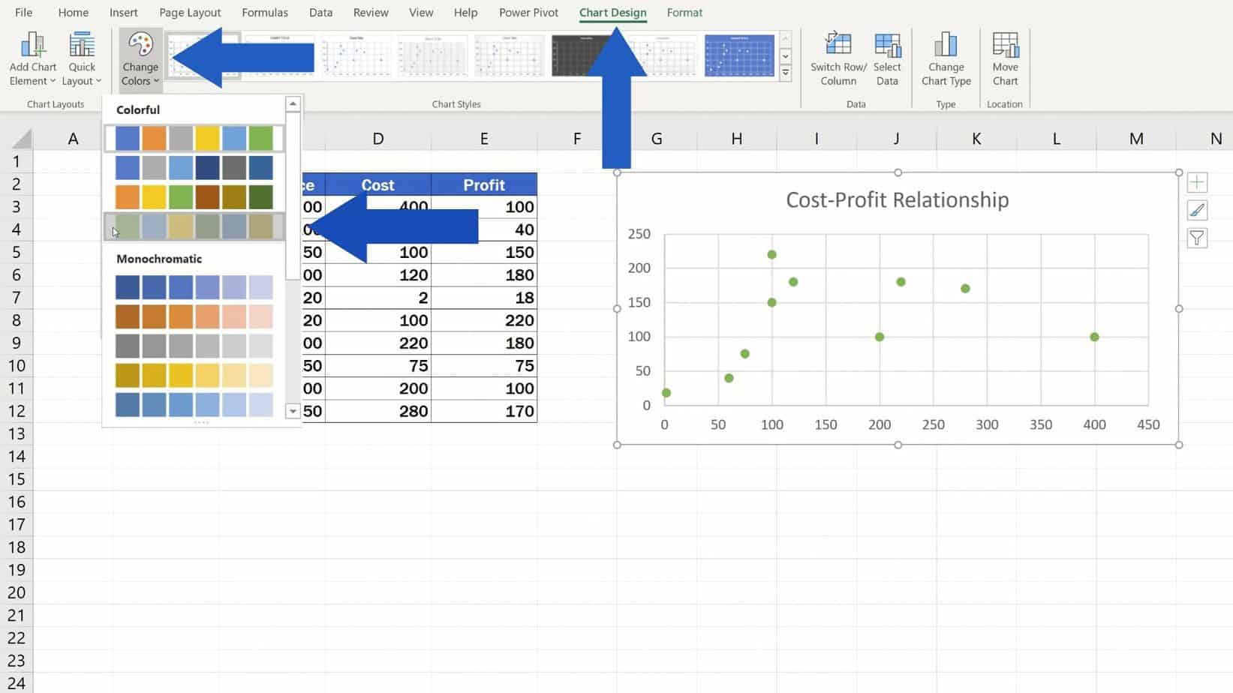Select the dark chart style thumbnail

[x=586, y=54]
